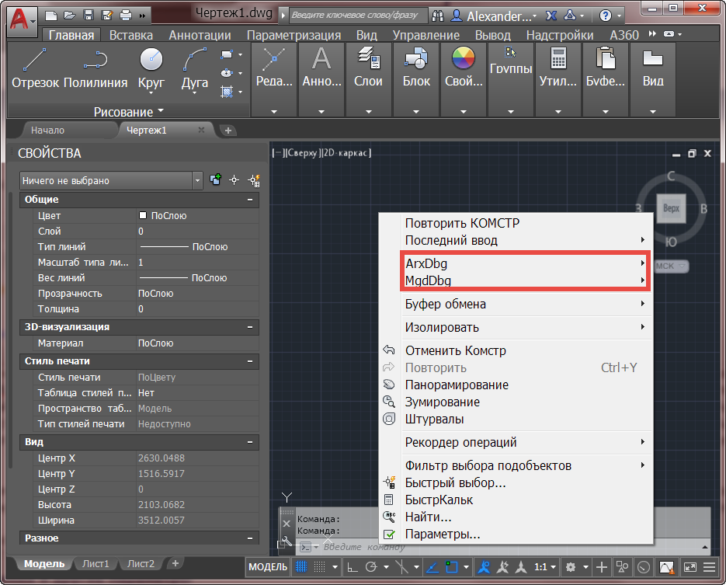Image resolution: width=726 pixels, height=585 pixels.
Task: Toggle grid display in status bar
Action: point(301,567)
